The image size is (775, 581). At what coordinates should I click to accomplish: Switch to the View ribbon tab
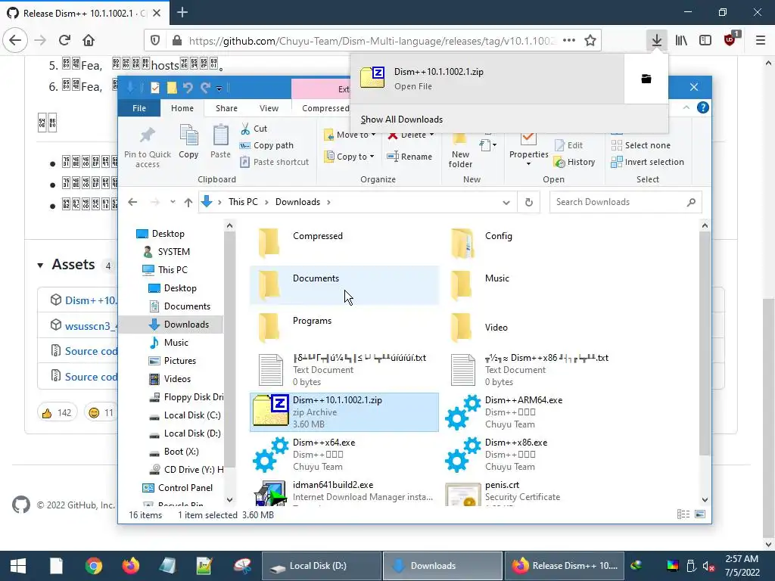pos(269,108)
